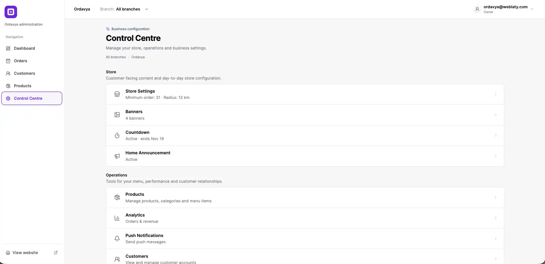Click the Ordavya purple logo icon
545x264 pixels.
click(11, 12)
